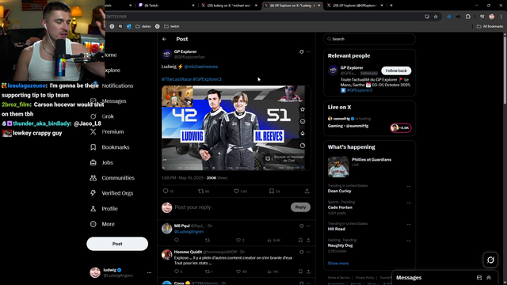507x285 pixels.
Task: Open account options next to ludwig profile
Action: click(149, 272)
